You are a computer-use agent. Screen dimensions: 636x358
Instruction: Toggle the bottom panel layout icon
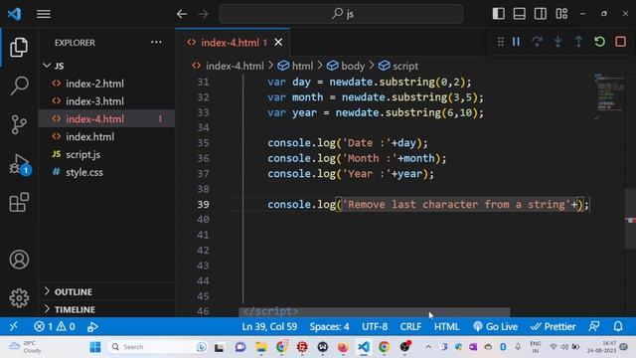click(x=519, y=13)
